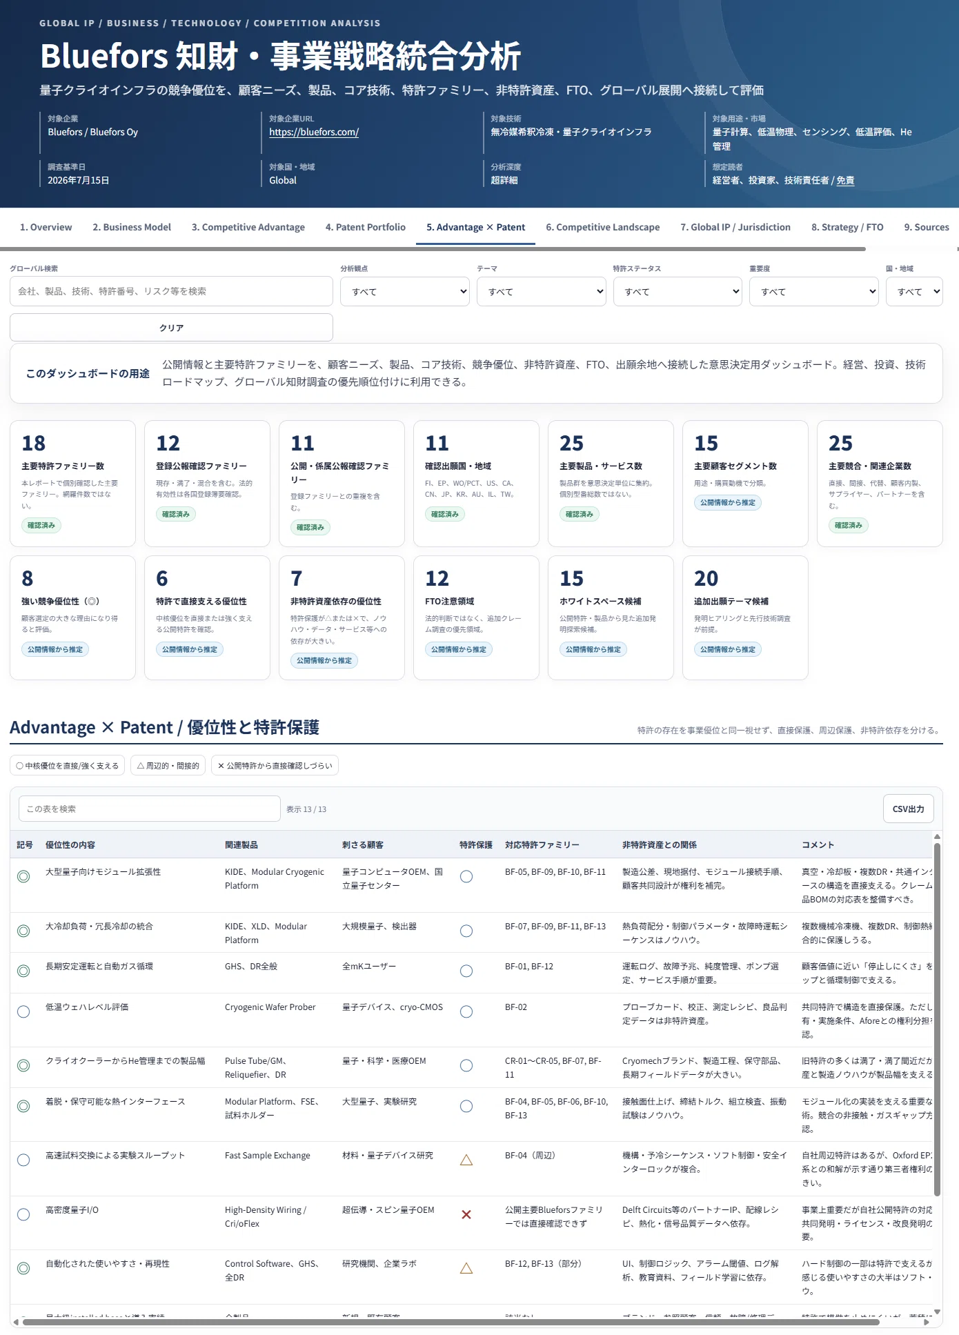Expand the 重要度 dropdown filter
This screenshot has width=959, height=1335.
[x=814, y=292]
